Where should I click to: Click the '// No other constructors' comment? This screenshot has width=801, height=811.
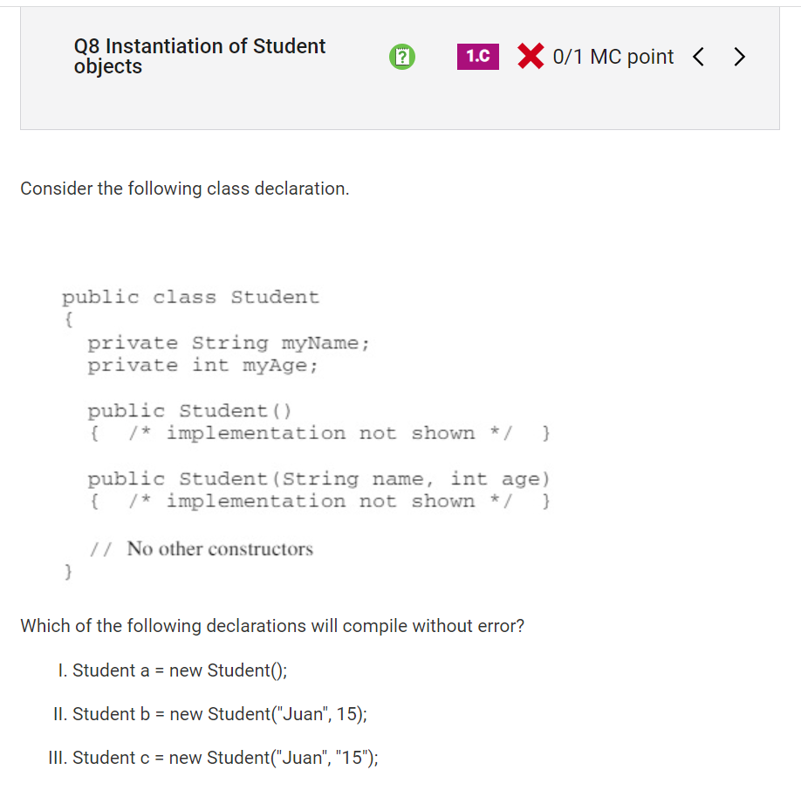click(202, 548)
